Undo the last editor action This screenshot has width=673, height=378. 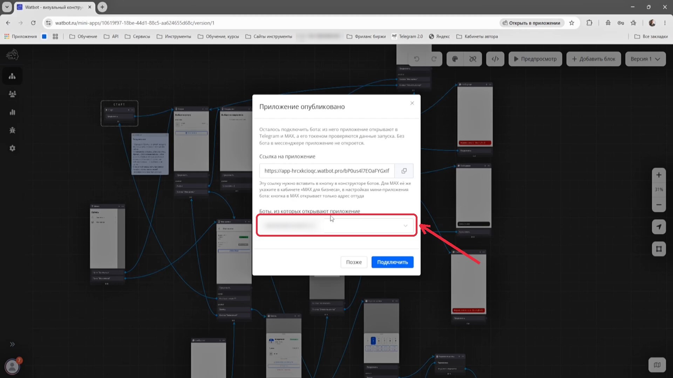point(416,59)
